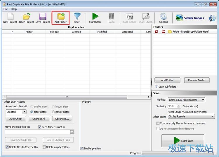Click the Add Folder toolbar icon
Viewport: 219px width, 157px height.
pos(61,18)
